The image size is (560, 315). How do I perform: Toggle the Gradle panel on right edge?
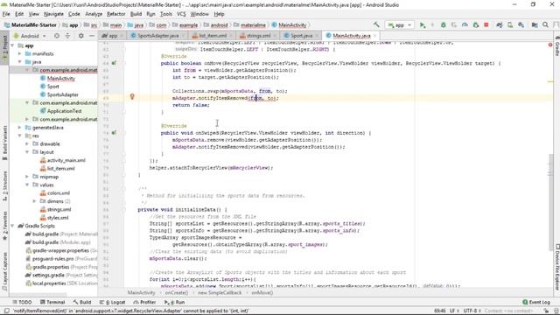click(x=556, y=46)
